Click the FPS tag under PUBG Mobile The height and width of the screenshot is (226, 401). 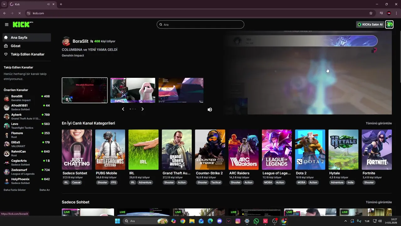click(x=113, y=182)
